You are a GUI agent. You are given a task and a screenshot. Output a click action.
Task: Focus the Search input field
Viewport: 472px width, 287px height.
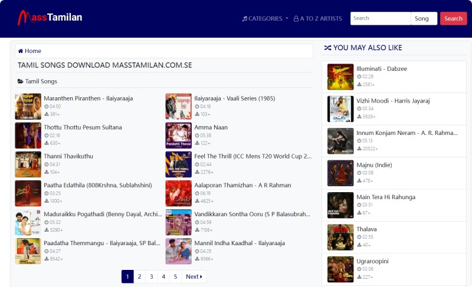381,19
